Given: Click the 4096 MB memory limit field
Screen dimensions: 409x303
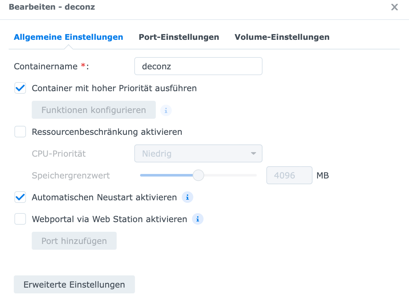Looking at the screenshot, I should click(x=289, y=175).
